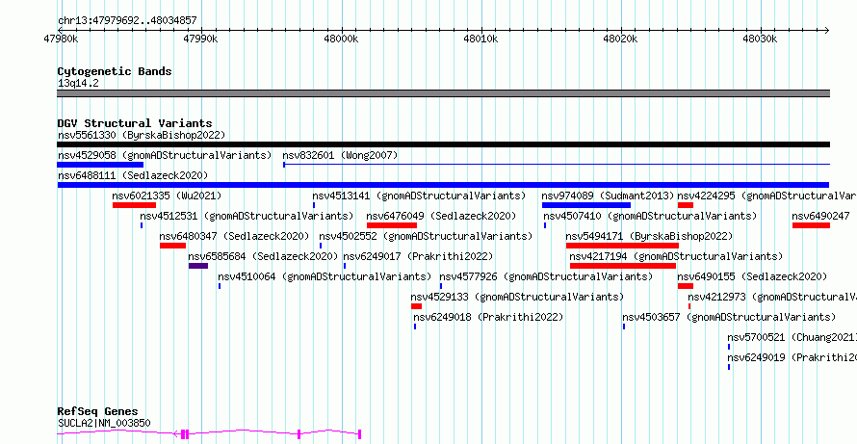Screen dimensions: 857x444
Task: Click the SUCLA2|NM_003850 gene label
Action: [x=104, y=423]
